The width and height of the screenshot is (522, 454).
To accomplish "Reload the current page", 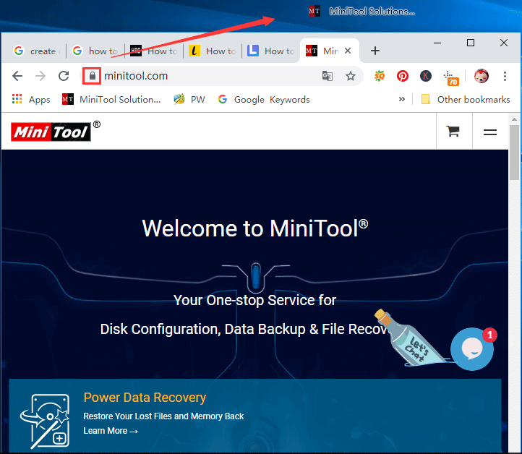I will (x=64, y=76).
